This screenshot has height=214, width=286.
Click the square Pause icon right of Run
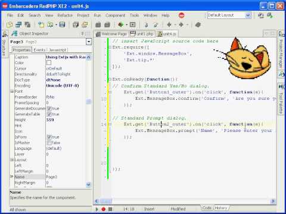point(132,25)
